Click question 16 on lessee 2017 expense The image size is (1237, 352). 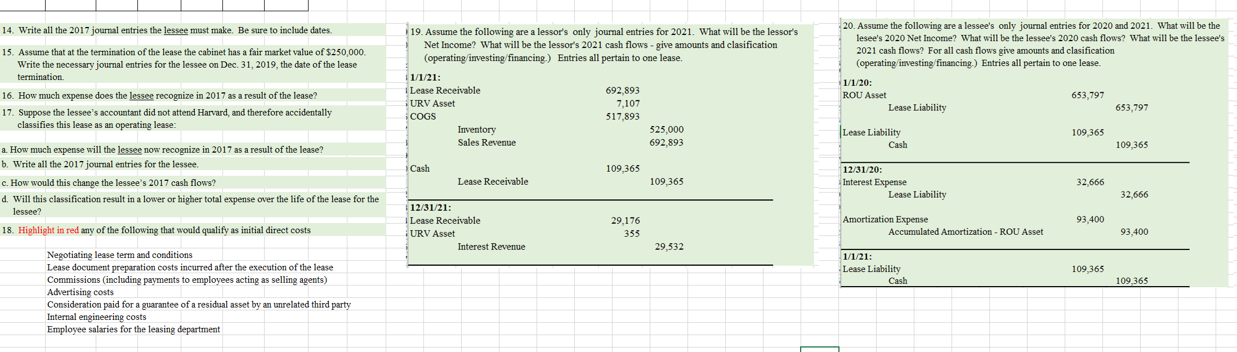click(159, 96)
